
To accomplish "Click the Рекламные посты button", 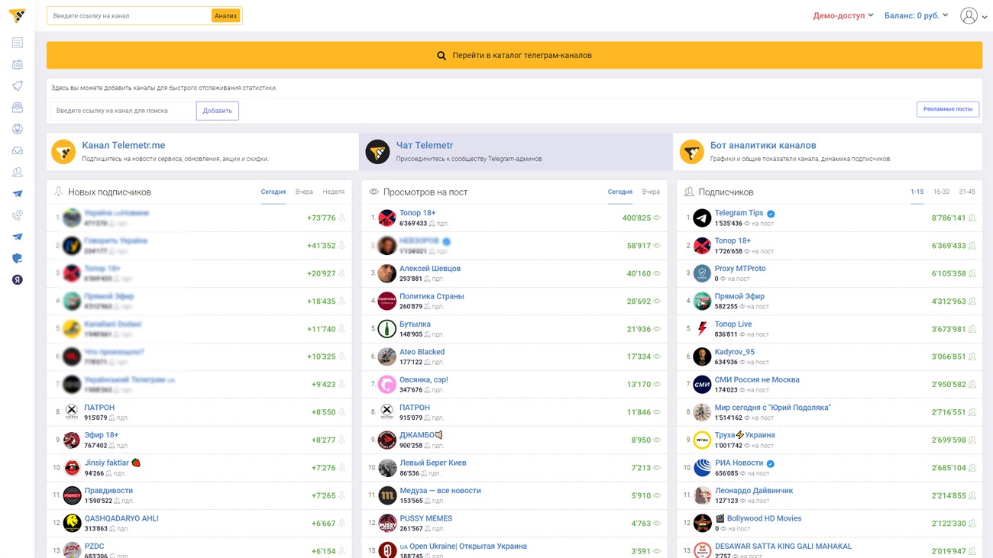I will [947, 109].
